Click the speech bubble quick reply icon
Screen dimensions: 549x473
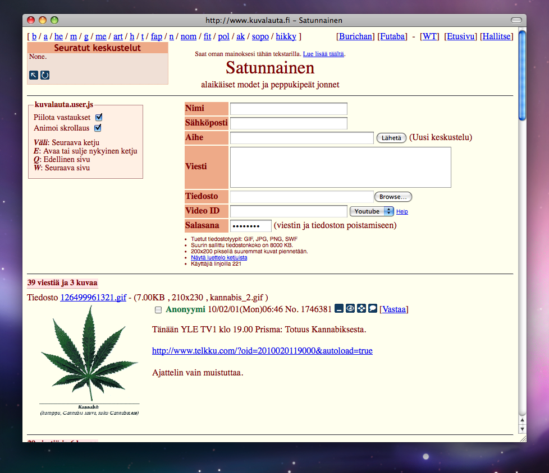pos(373,309)
